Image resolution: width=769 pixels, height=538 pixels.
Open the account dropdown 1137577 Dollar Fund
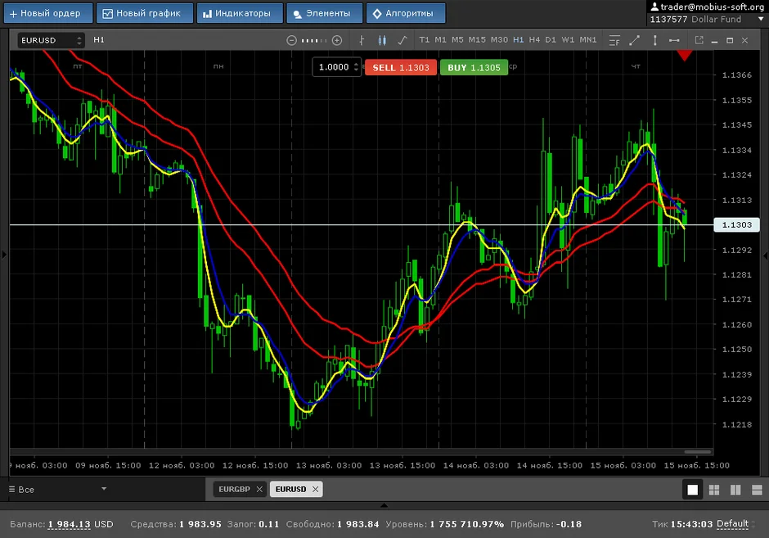tap(707, 19)
